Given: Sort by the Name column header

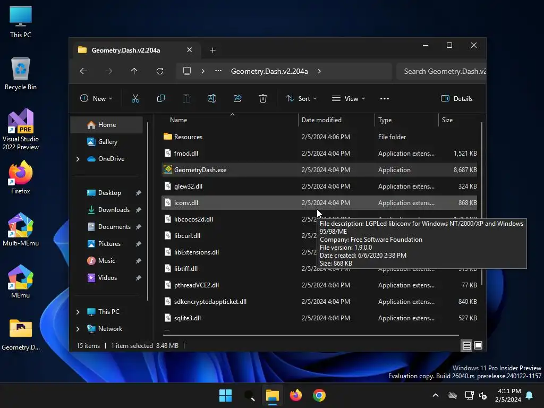Looking at the screenshot, I should (x=230, y=120).
